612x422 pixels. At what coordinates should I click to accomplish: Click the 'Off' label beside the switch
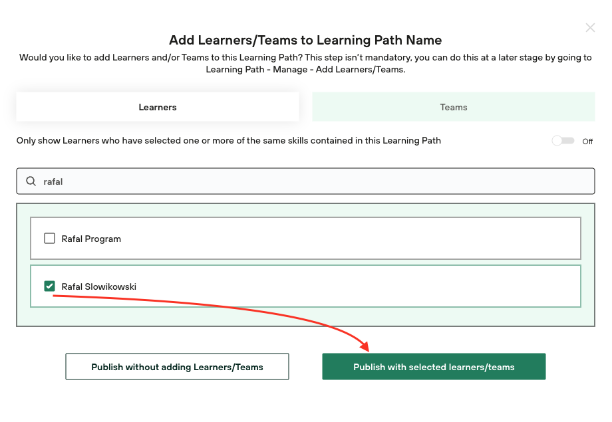587,142
